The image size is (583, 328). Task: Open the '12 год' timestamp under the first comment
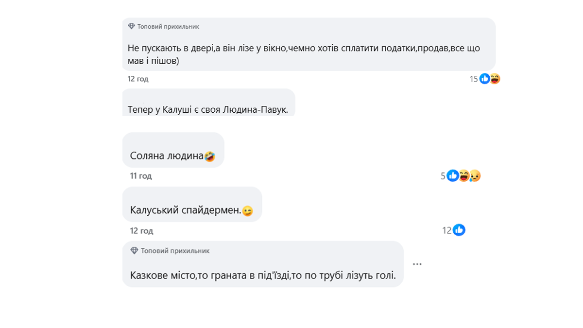point(138,79)
